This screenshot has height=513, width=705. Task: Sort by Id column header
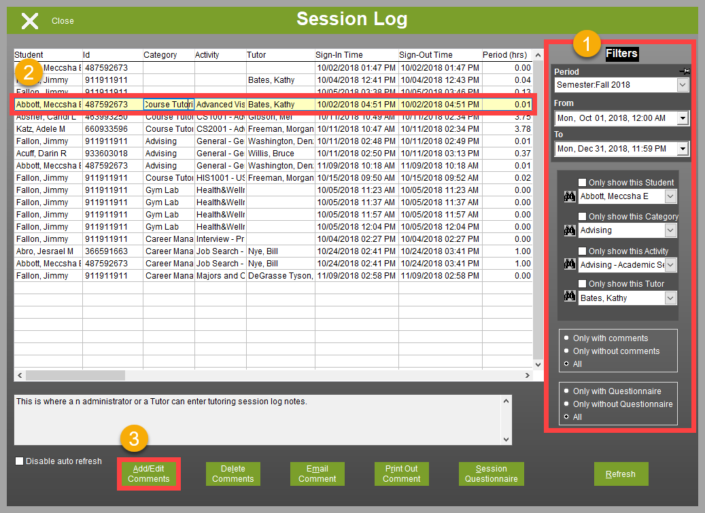point(113,55)
